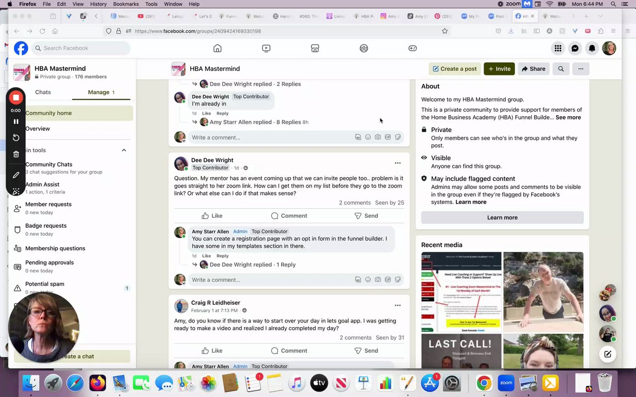The width and height of the screenshot is (636, 397).
Task: Switch to the Chats tab
Action: click(x=43, y=92)
